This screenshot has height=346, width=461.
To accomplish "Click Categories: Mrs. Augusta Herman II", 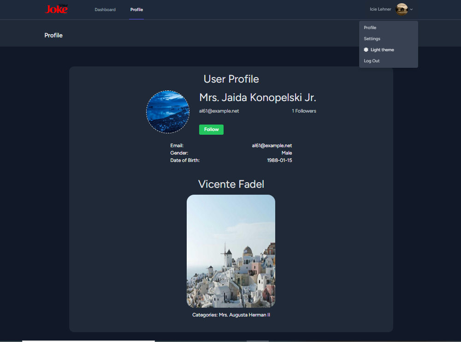I will [231, 315].
